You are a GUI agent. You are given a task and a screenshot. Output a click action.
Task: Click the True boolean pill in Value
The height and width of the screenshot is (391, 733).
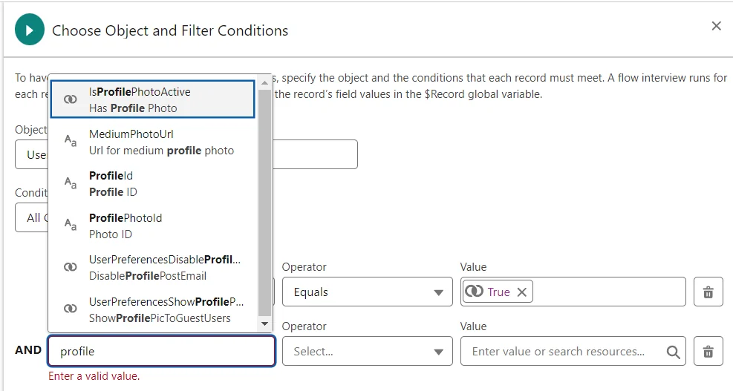coord(498,292)
